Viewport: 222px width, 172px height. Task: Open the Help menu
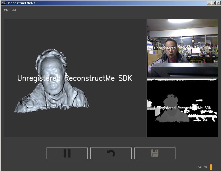pyautogui.click(x=14, y=10)
